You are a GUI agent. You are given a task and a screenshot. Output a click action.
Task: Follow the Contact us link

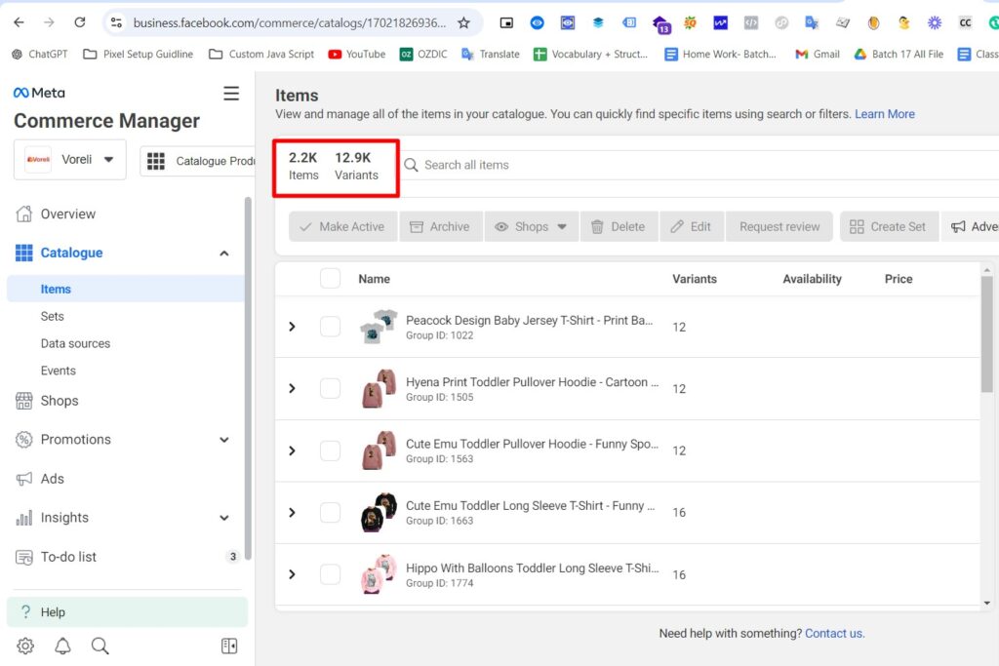point(835,634)
